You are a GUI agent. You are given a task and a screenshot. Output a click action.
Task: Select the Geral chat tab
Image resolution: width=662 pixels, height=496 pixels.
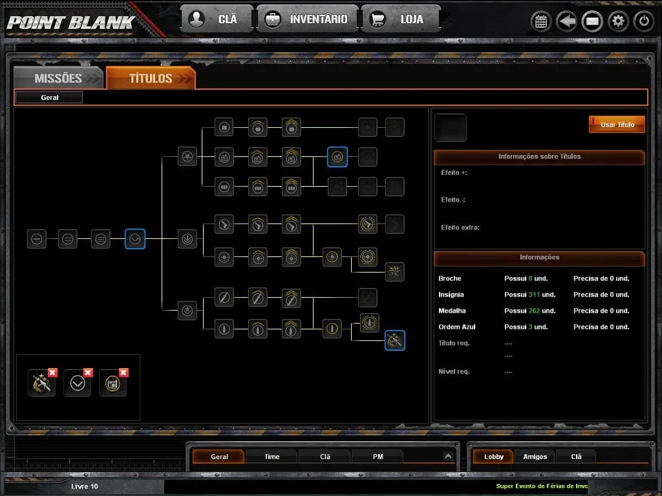[219, 457]
